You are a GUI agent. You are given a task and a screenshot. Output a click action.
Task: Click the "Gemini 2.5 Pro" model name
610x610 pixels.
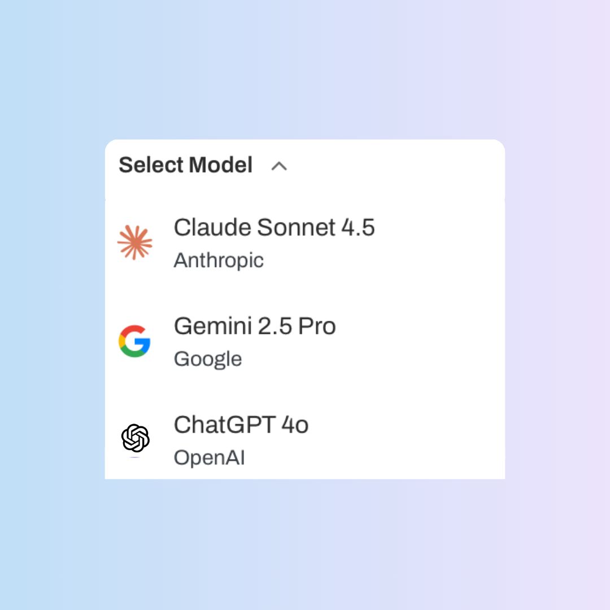pos(255,326)
